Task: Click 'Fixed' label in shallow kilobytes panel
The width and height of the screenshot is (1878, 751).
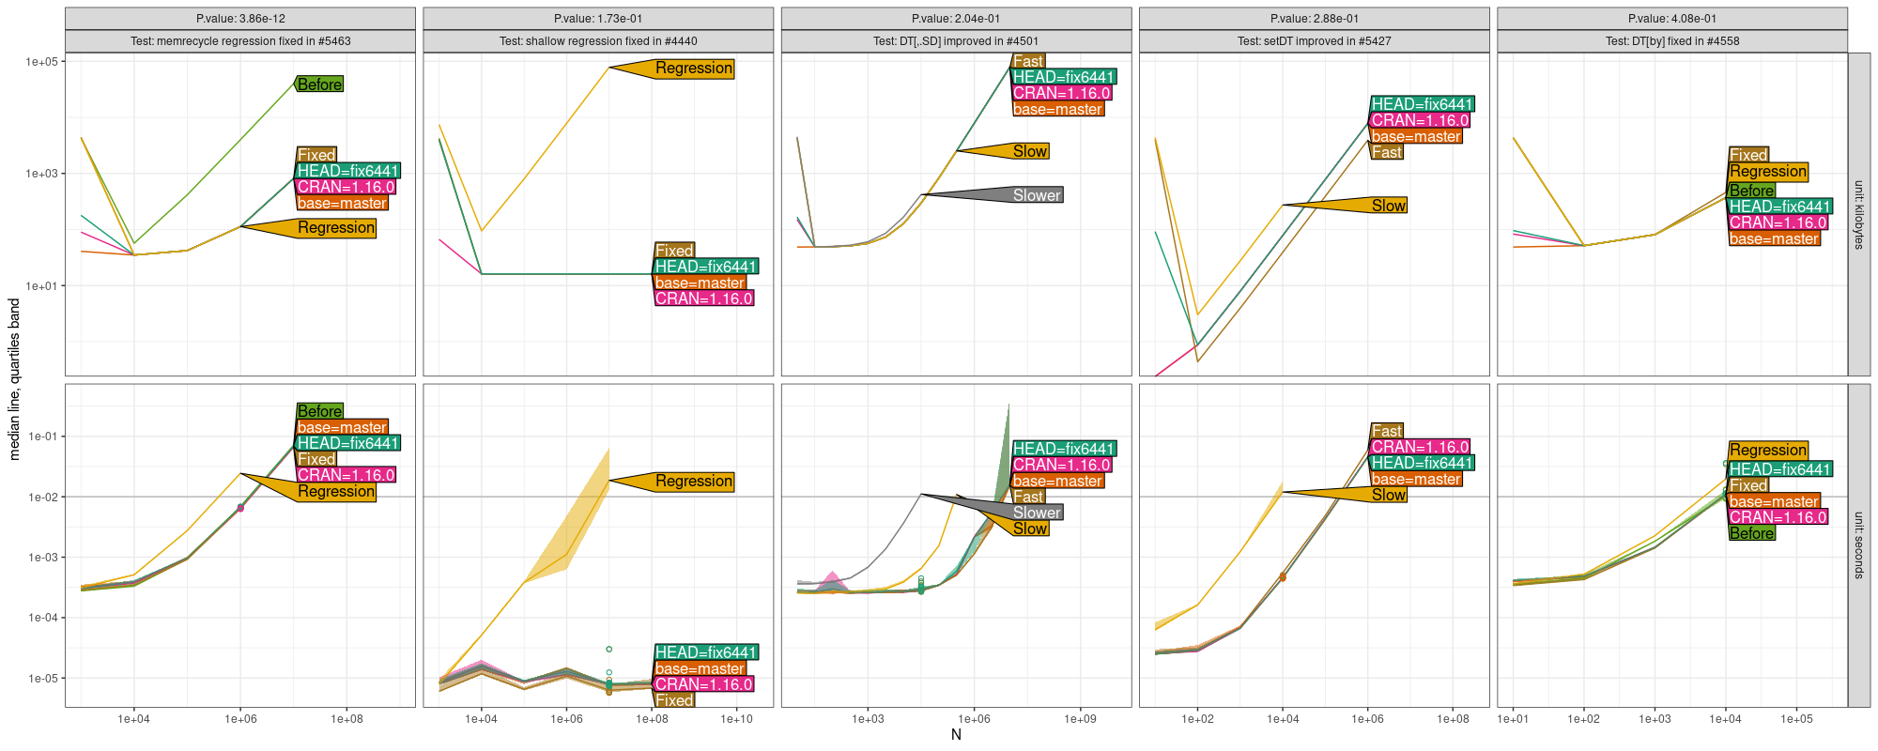Action: pyautogui.click(x=674, y=251)
